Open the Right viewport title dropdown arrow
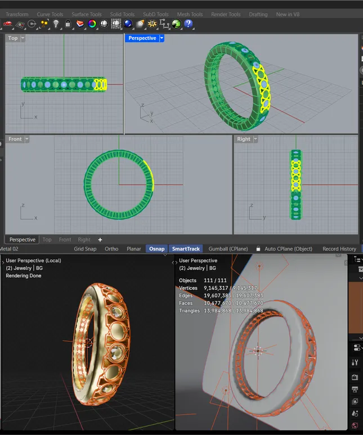Viewport: 363px width, 435px height. point(256,139)
